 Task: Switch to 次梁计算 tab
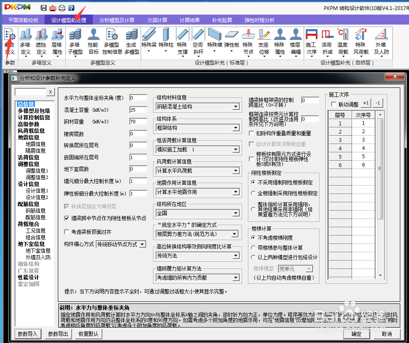coord(157,20)
